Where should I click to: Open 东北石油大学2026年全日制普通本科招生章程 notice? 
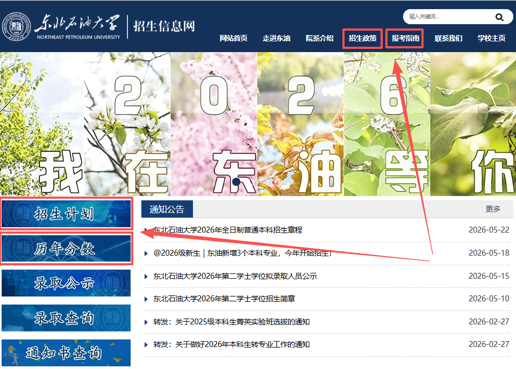(228, 230)
